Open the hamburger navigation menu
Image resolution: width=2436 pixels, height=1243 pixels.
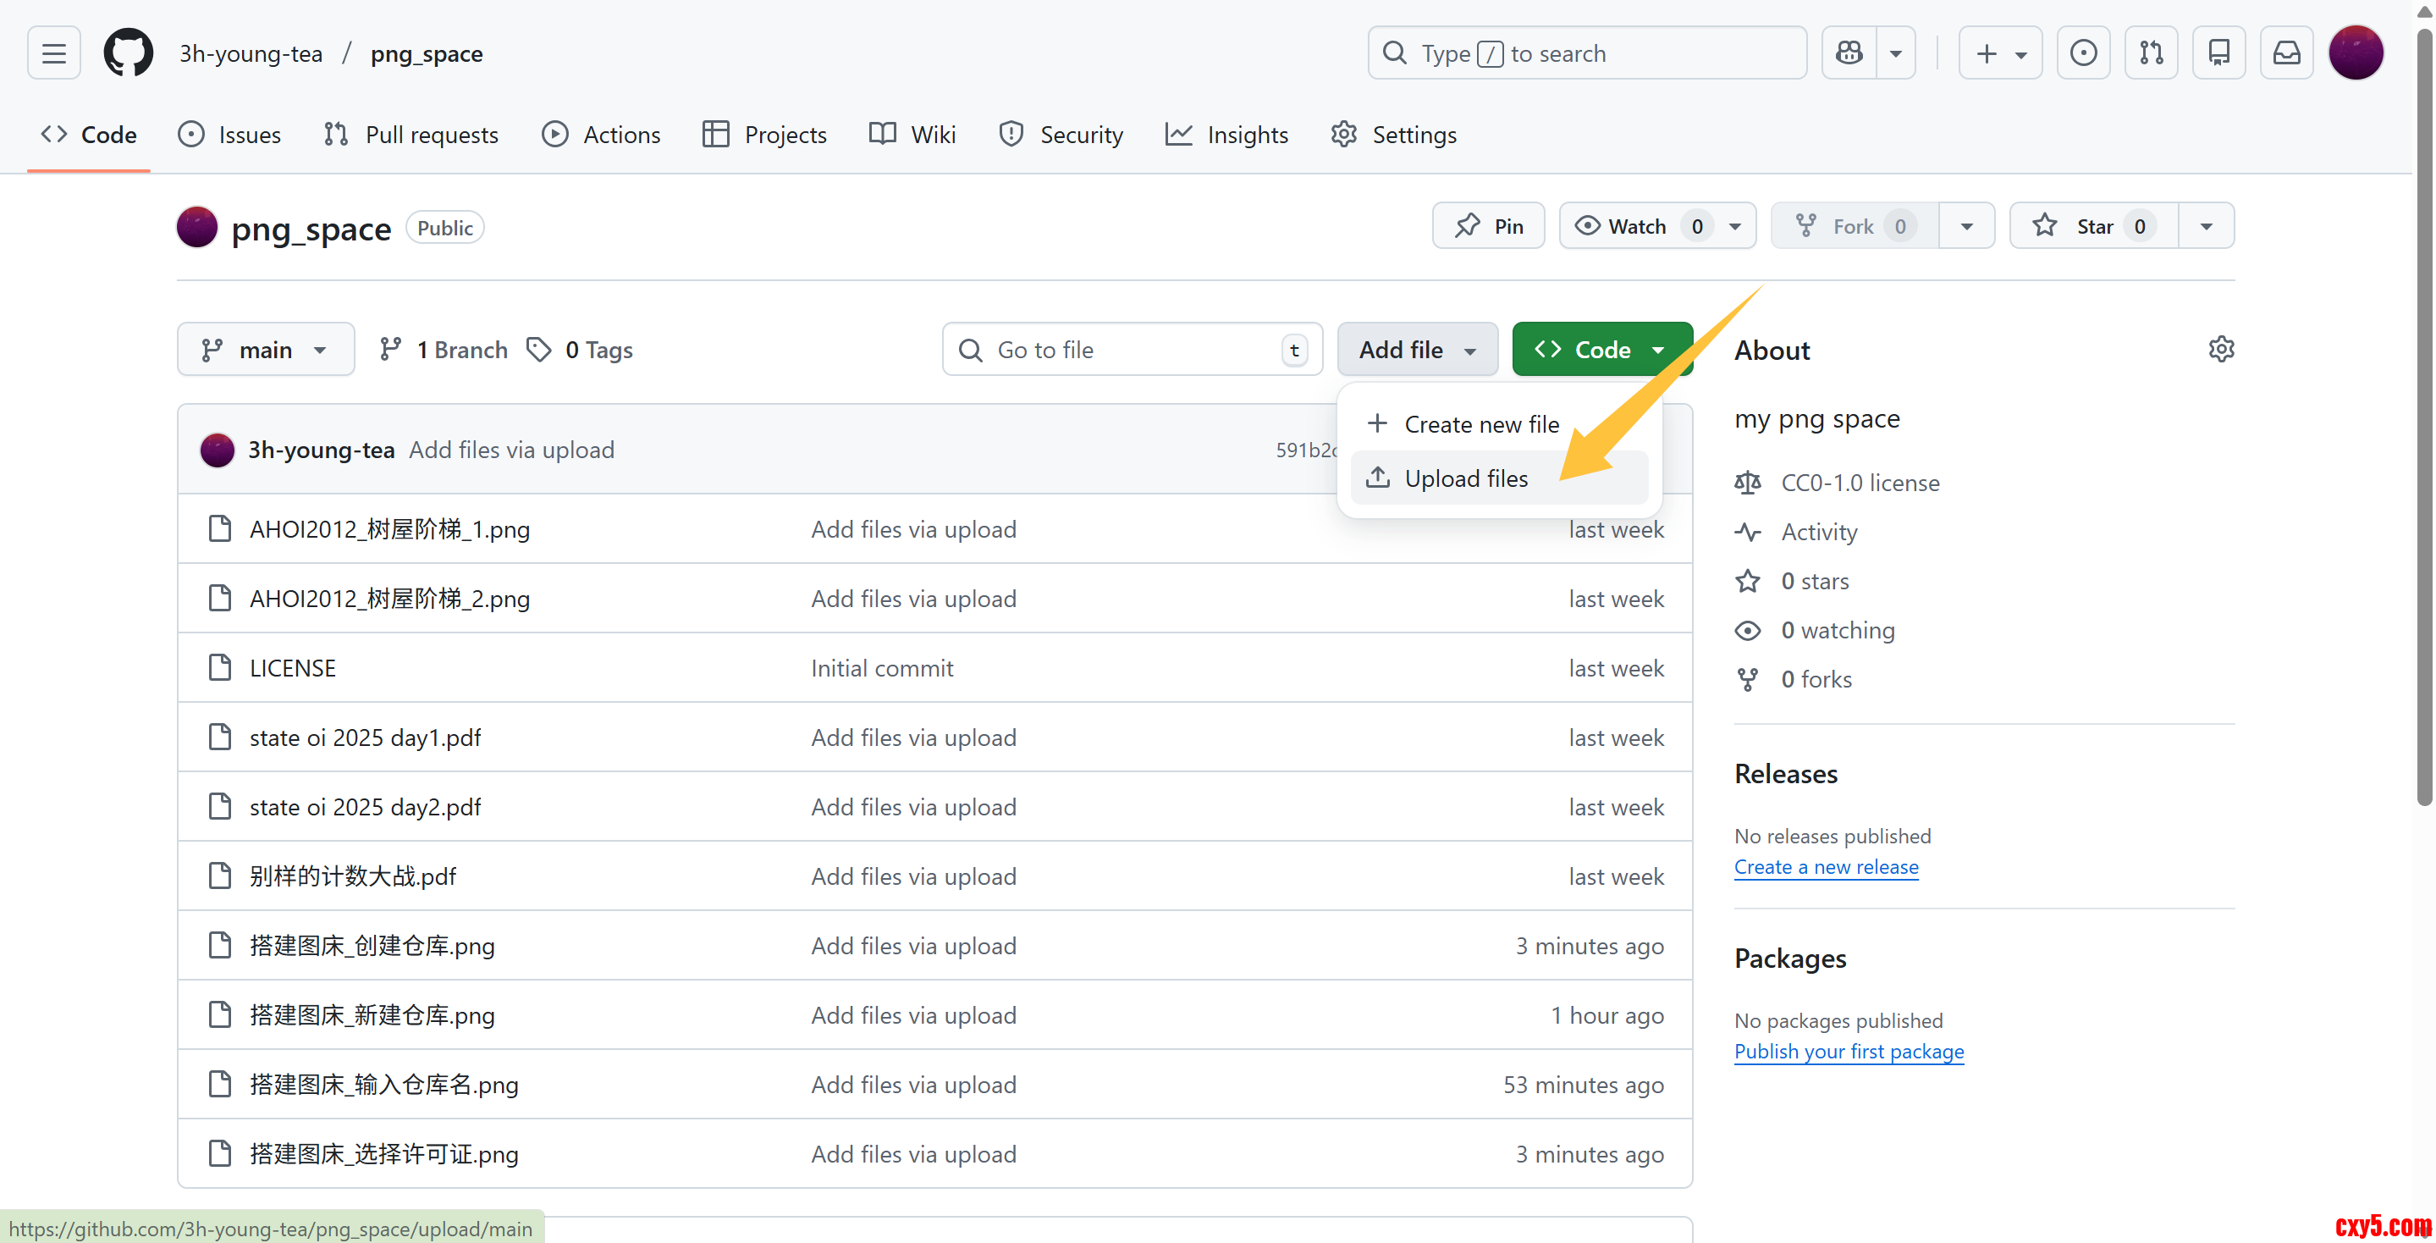(54, 53)
